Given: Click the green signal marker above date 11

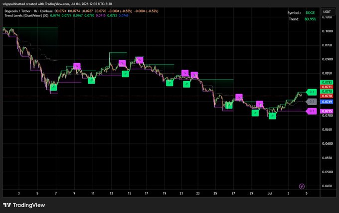Looking at the screenshot, I should (91, 81).
